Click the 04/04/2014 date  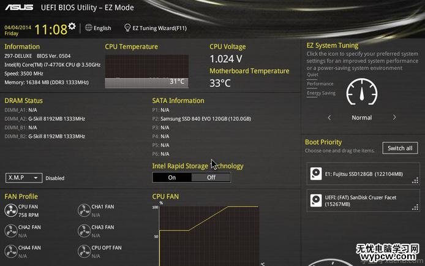[x=18, y=28]
